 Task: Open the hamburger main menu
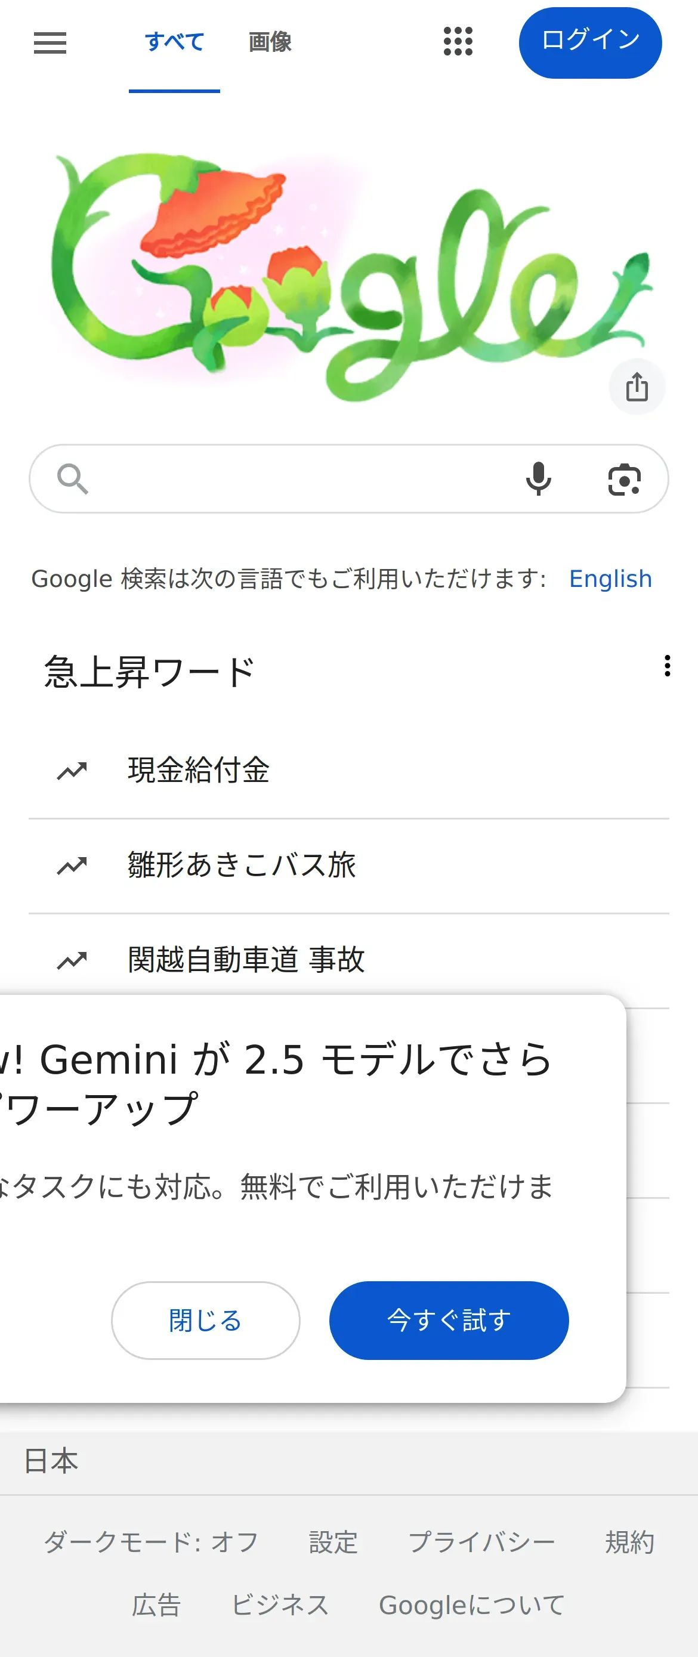click(x=50, y=43)
